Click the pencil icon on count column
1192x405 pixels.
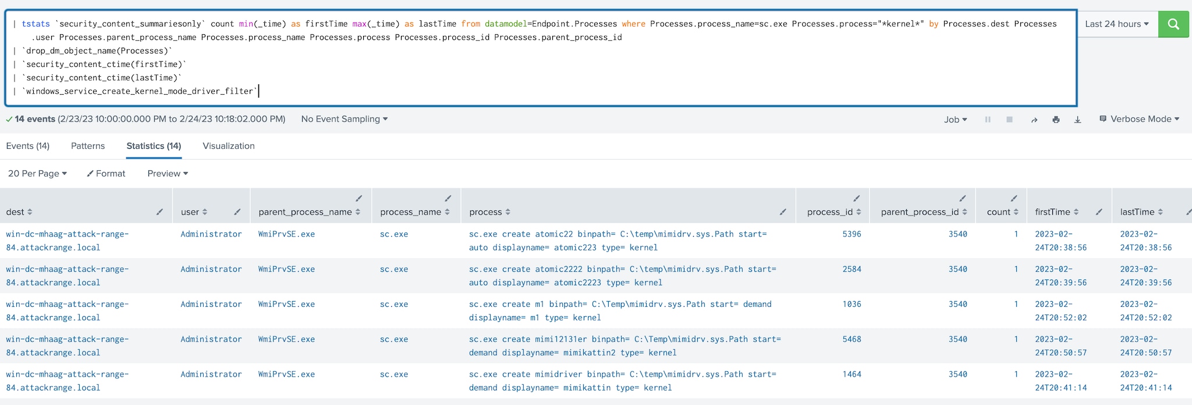click(x=1014, y=199)
